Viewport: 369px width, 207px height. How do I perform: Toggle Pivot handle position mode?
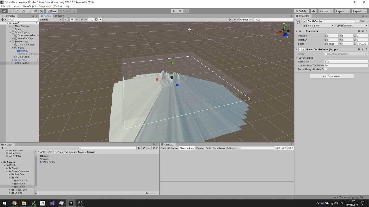52,11
